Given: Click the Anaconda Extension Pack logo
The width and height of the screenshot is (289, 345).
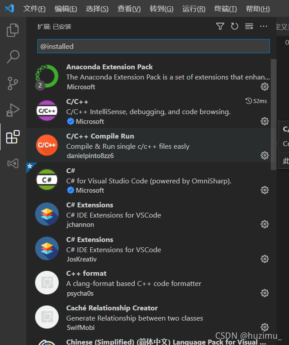Looking at the screenshot, I should 47,76.
